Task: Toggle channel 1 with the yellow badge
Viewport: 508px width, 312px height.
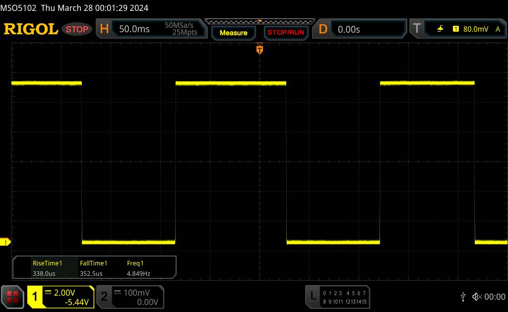Action: click(x=35, y=297)
